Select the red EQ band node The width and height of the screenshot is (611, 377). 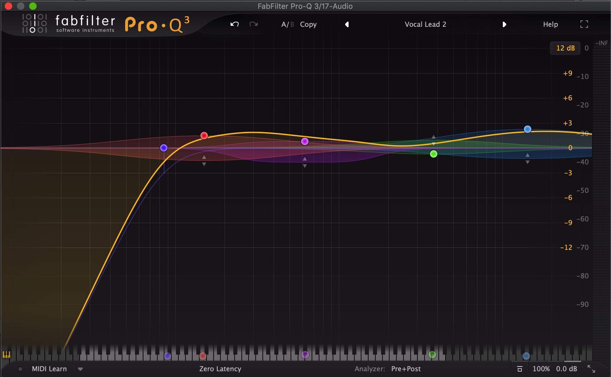coord(204,136)
